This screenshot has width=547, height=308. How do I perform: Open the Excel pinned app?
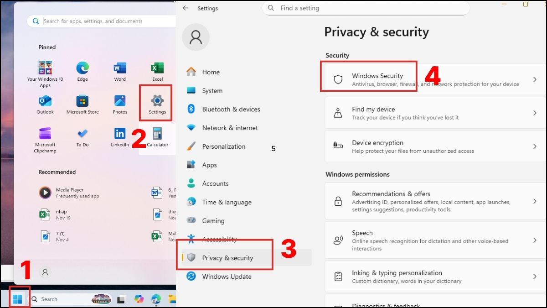[157, 71]
